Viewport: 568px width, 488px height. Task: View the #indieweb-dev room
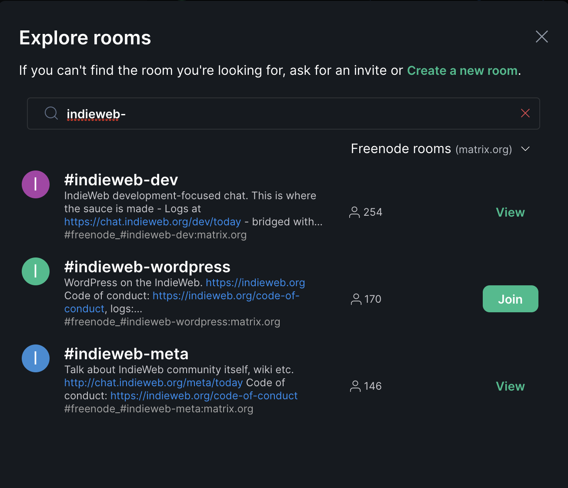pyautogui.click(x=511, y=212)
